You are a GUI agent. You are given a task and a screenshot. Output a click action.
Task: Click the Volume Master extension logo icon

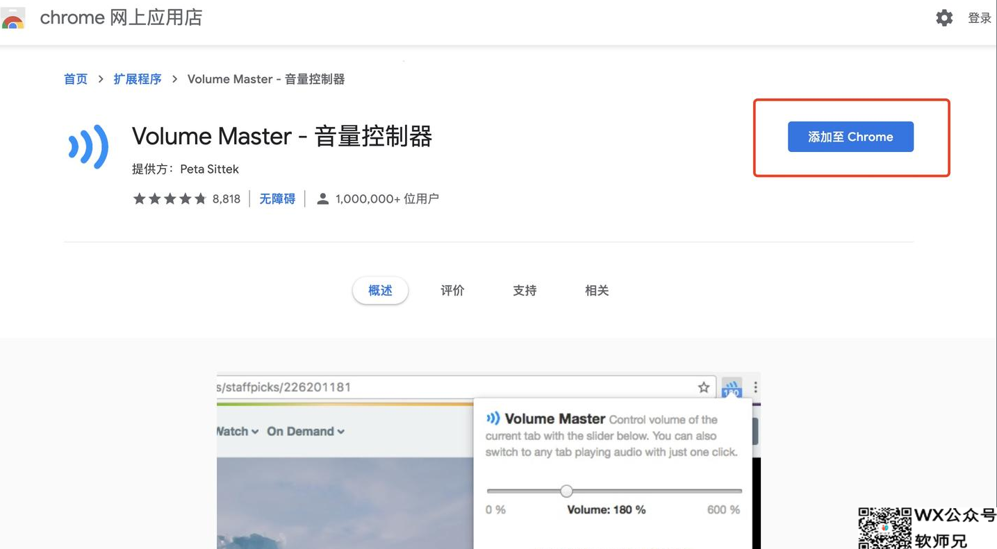point(88,146)
